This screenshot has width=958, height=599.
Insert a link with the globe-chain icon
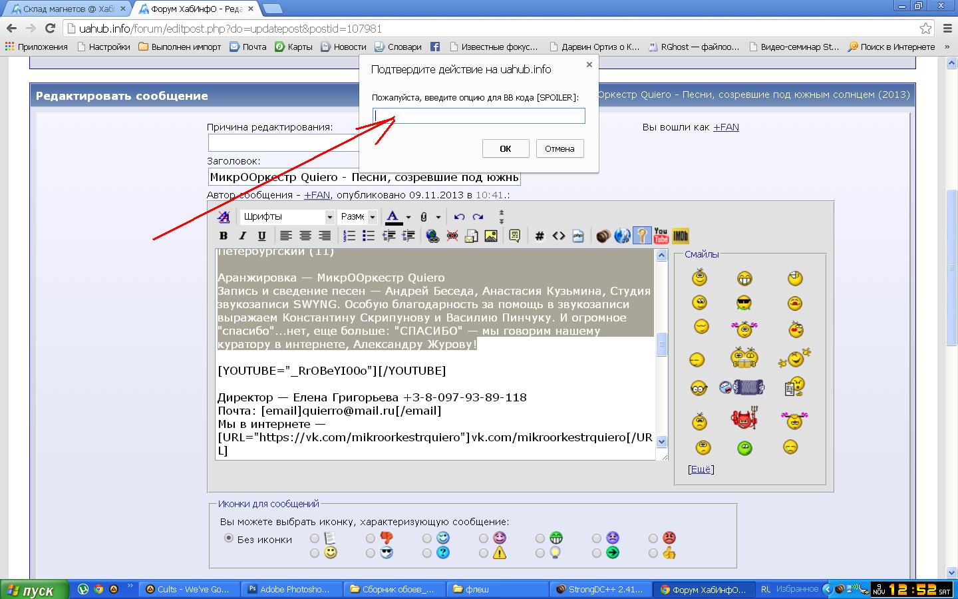pyautogui.click(x=432, y=236)
